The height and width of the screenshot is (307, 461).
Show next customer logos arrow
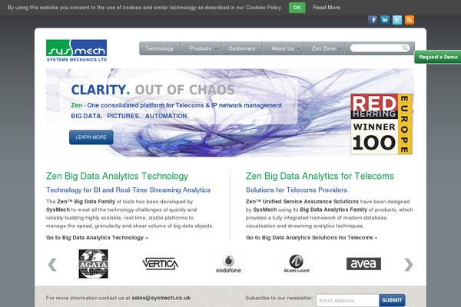click(409, 265)
